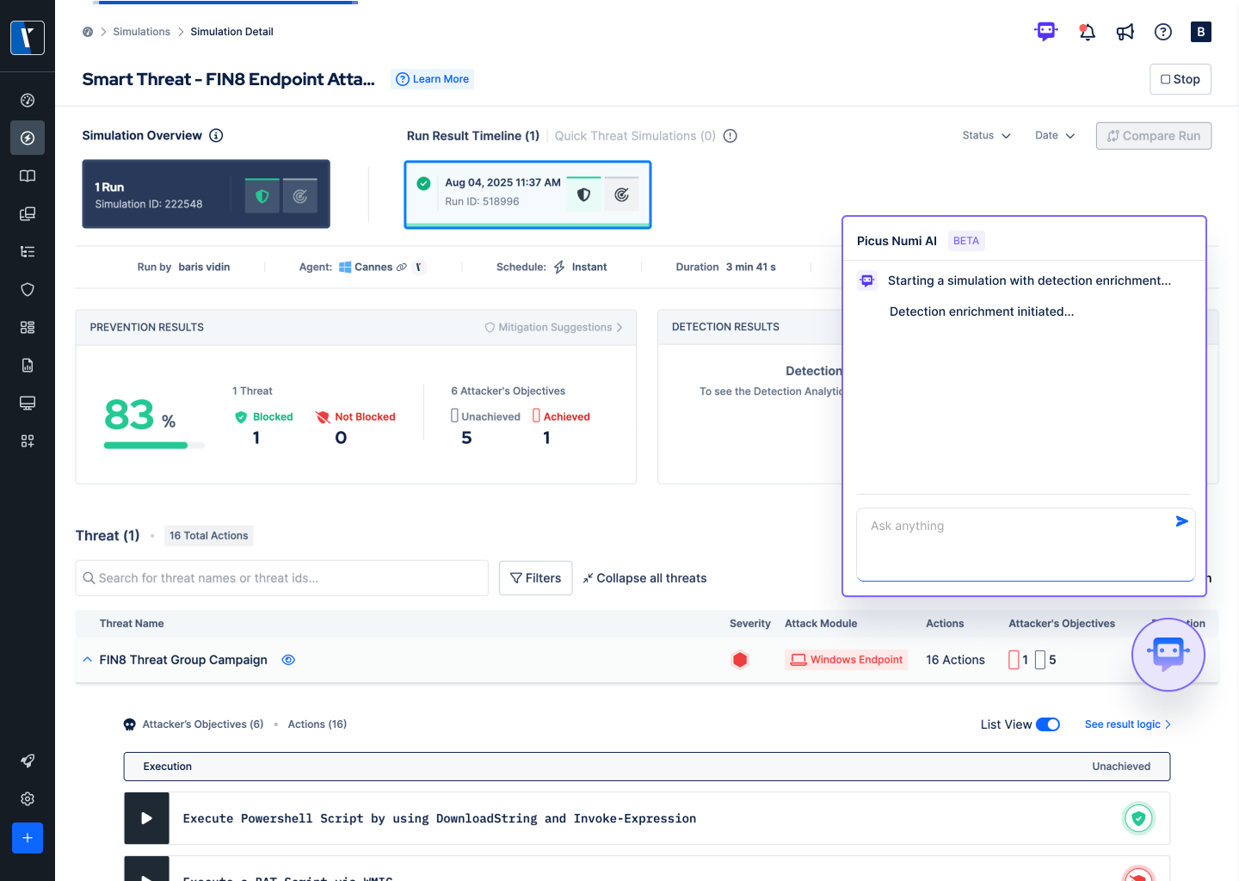Click the eye toggle next to FIN8 Threat Group Campaign

tap(288, 659)
